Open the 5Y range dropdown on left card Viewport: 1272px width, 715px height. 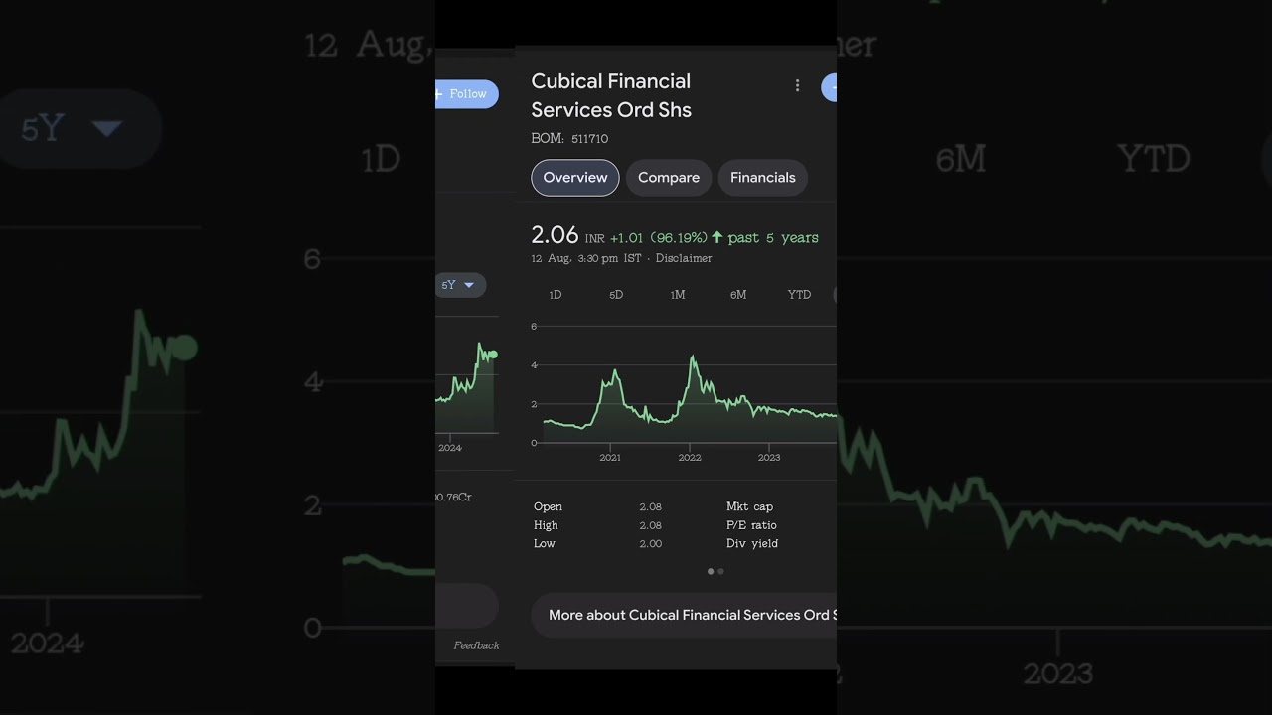tap(460, 285)
